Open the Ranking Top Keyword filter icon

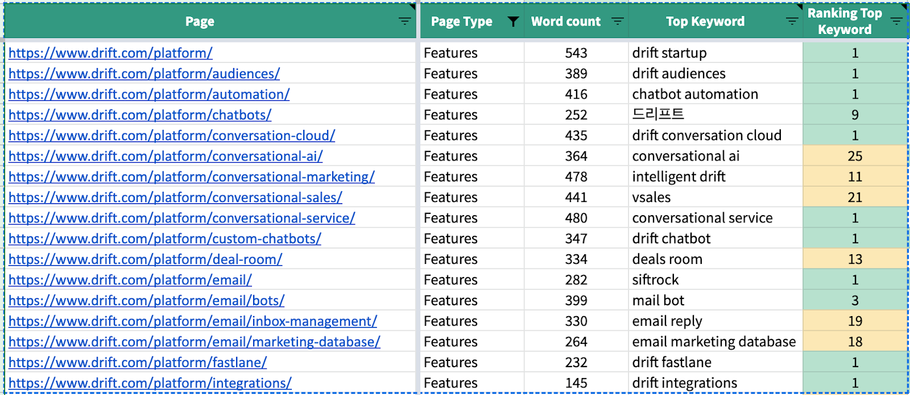[896, 22]
